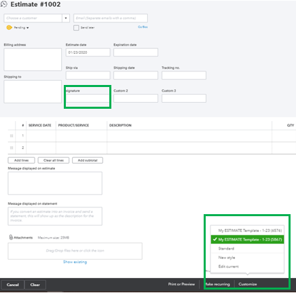Click Service date cell in line 1

[x=41, y=136]
